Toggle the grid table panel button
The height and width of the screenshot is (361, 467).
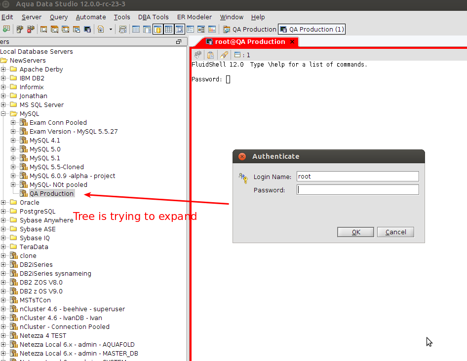tap(168, 29)
